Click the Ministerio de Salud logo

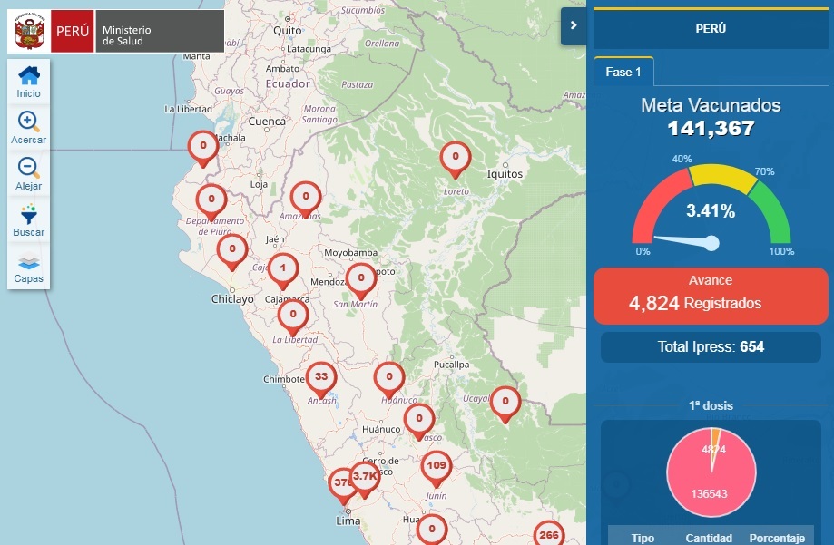click(116, 32)
